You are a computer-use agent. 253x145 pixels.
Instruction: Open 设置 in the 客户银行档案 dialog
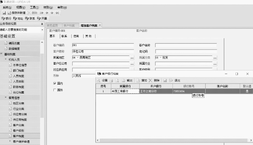[102, 80]
